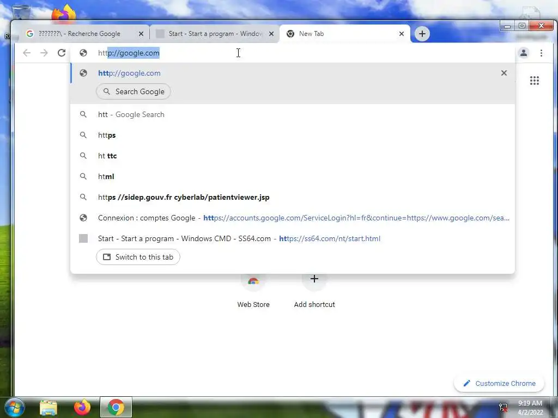Screen dimensions: 558x418
Task: Launch Firefox from the taskbar
Action: pyautogui.click(x=82, y=407)
